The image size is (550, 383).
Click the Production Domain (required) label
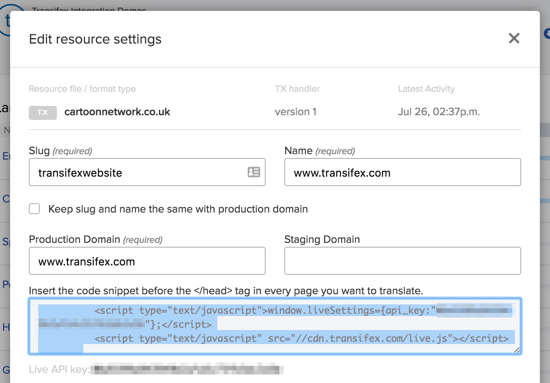[x=95, y=239]
